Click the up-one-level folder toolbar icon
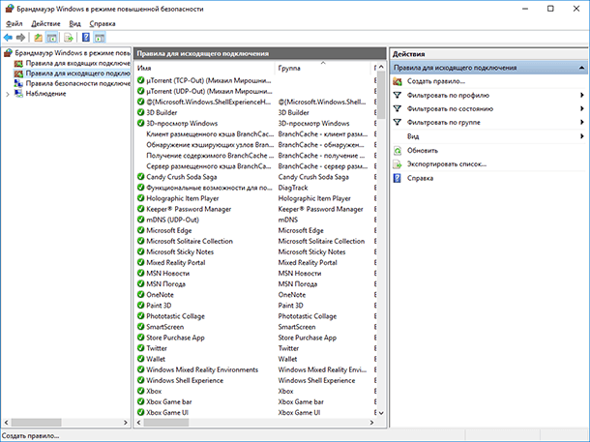This screenshot has width=590, height=442. pyautogui.click(x=38, y=38)
